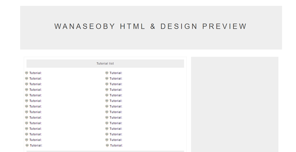Click icon of last left-column Tutorial entry
Screen dimensions: 296x152
(27, 145)
